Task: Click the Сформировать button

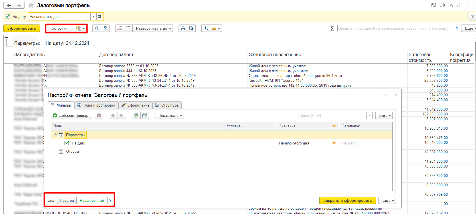Action: point(22,28)
